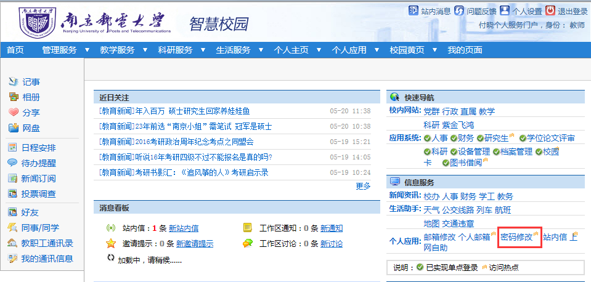
Task: Click the 待办提醒 reminder bubble icon
Action: 14,163
